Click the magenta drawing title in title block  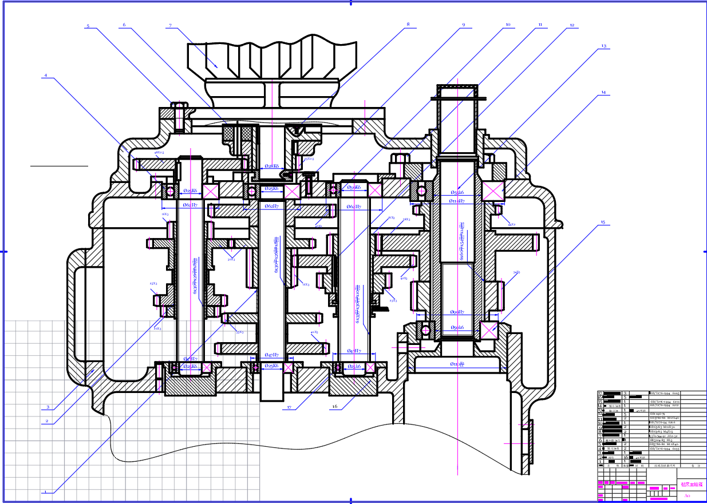689,484
